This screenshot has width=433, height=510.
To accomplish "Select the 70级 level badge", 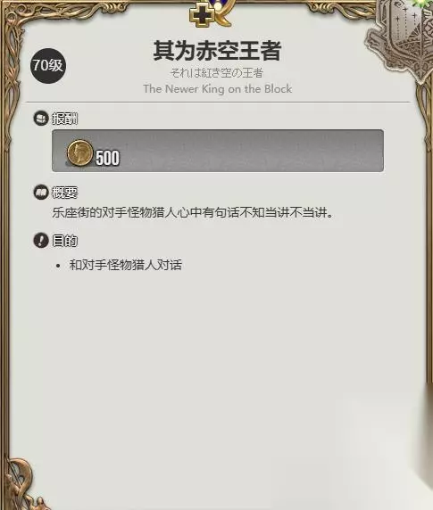I will (x=48, y=66).
